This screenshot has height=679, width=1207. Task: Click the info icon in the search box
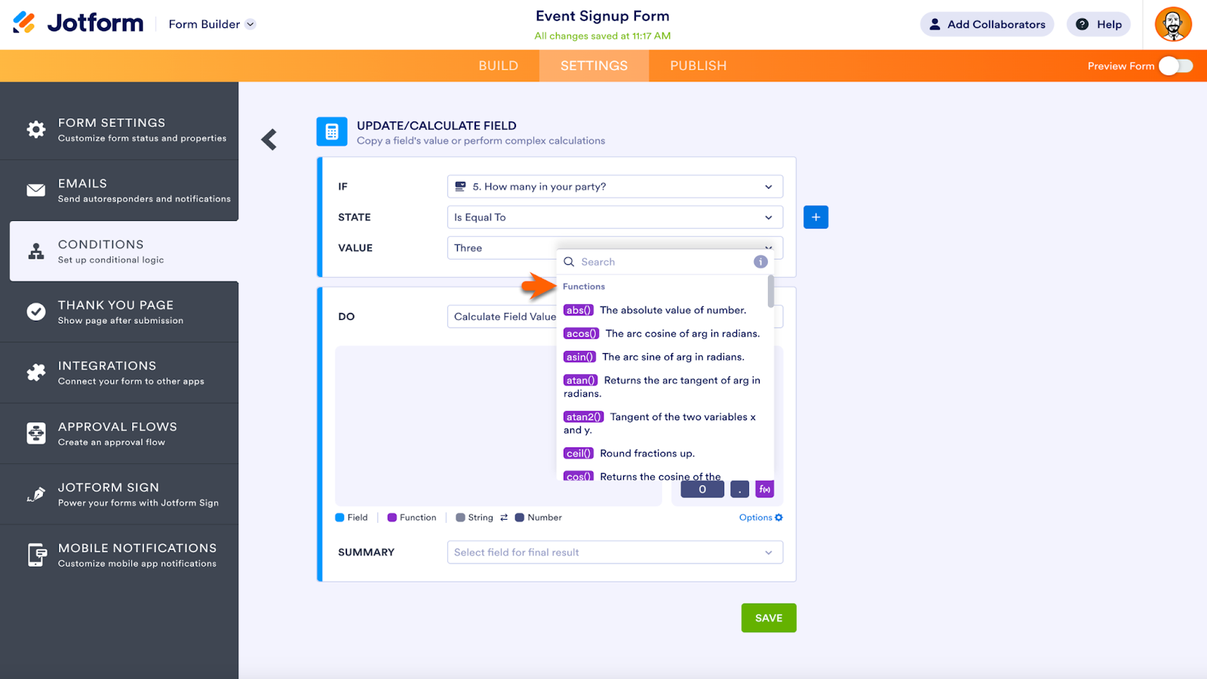(760, 262)
